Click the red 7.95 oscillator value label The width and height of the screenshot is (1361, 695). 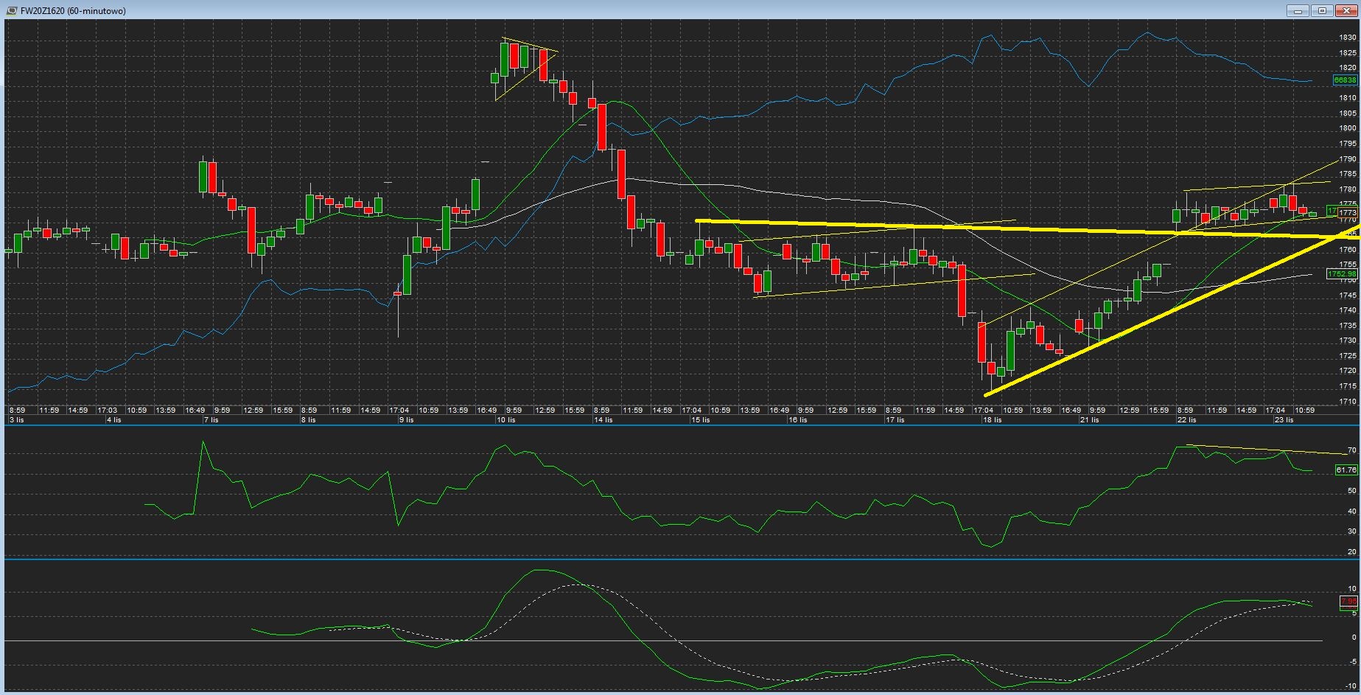[1348, 602]
